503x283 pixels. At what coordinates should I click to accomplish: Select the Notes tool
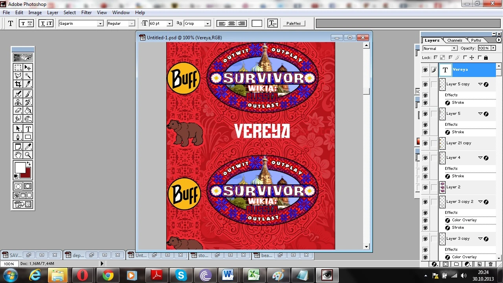tap(18, 147)
